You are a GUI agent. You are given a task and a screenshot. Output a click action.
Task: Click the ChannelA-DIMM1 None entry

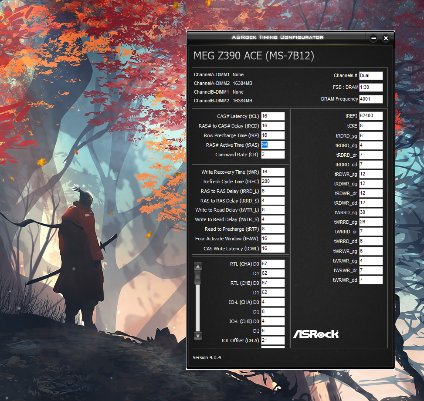pos(219,74)
